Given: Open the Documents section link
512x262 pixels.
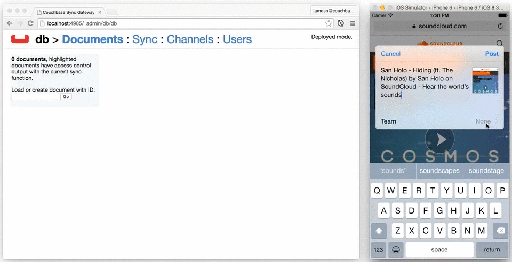Looking at the screenshot, I should [x=92, y=39].
